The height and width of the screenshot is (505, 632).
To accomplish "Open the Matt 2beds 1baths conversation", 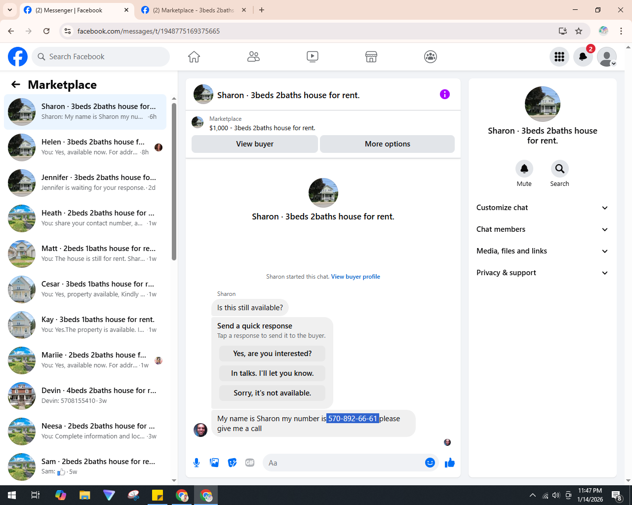I will click(85, 254).
